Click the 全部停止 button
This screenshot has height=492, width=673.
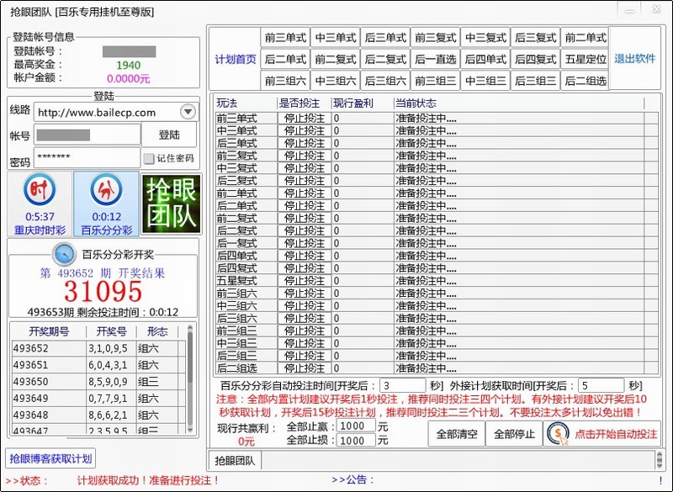coord(514,434)
